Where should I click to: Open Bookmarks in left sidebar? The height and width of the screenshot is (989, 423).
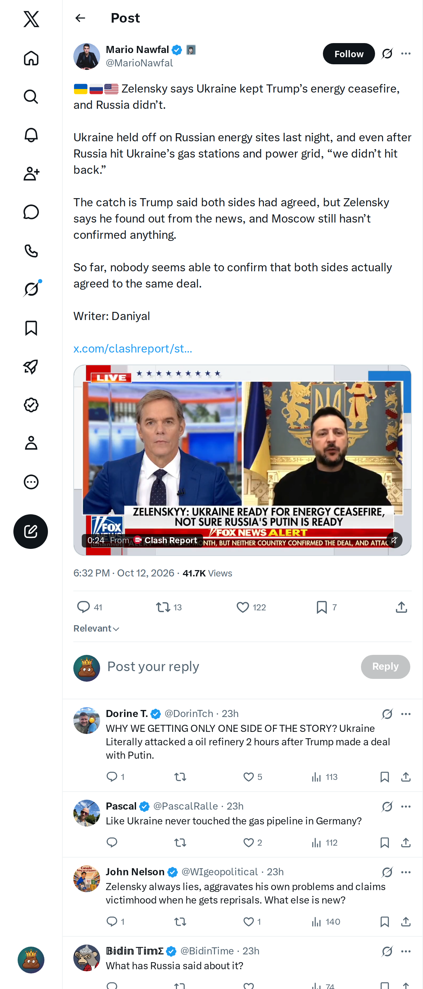pyautogui.click(x=31, y=328)
